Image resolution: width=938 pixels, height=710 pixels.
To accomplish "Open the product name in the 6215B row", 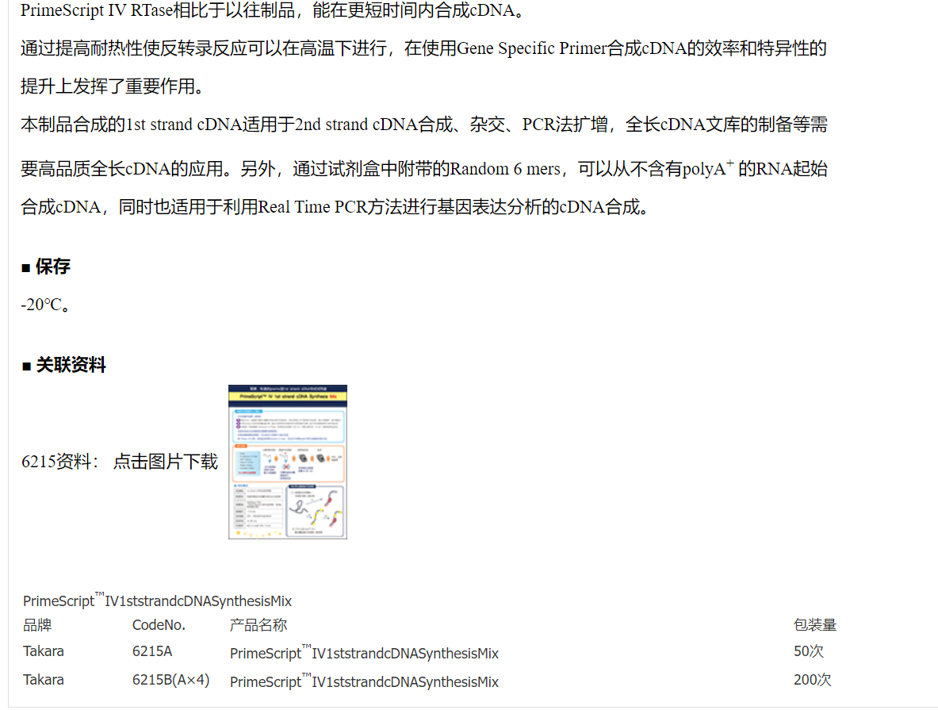I will click(x=364, y=681).
